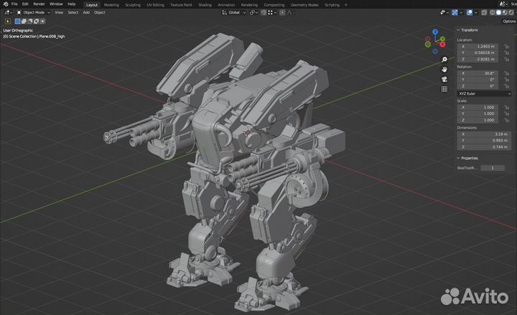Click the negative Y green gizmo circle

(428, 45)
